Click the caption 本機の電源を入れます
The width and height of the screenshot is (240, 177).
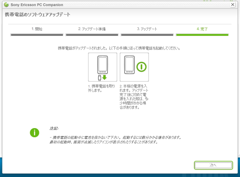tap(134, 97)
